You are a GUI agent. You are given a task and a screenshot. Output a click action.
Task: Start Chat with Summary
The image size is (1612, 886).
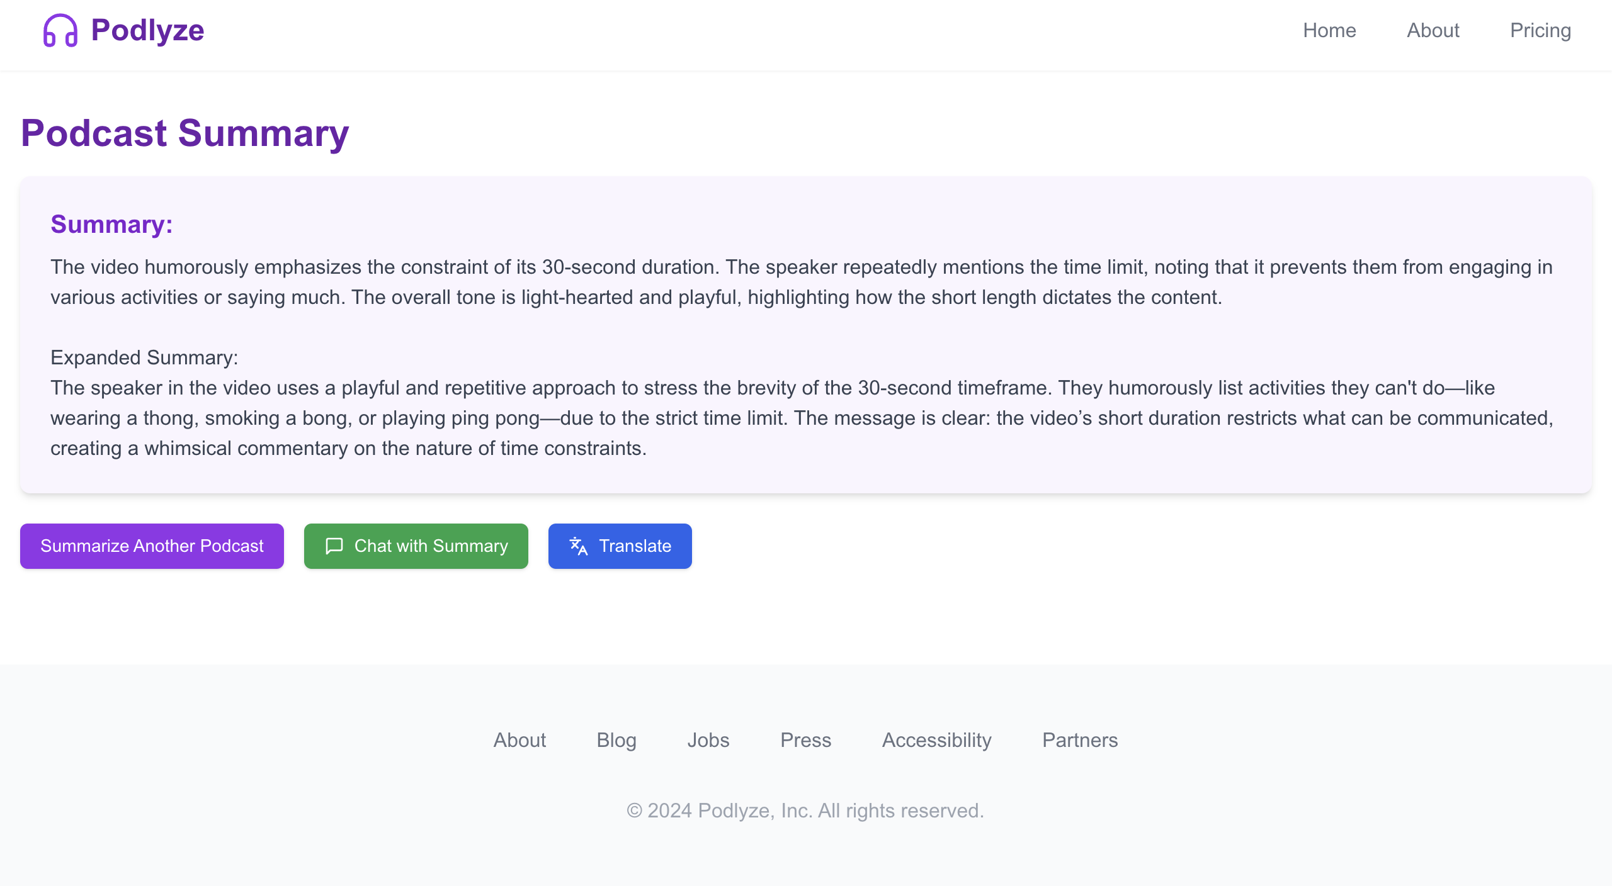click(x=416, y=546)
